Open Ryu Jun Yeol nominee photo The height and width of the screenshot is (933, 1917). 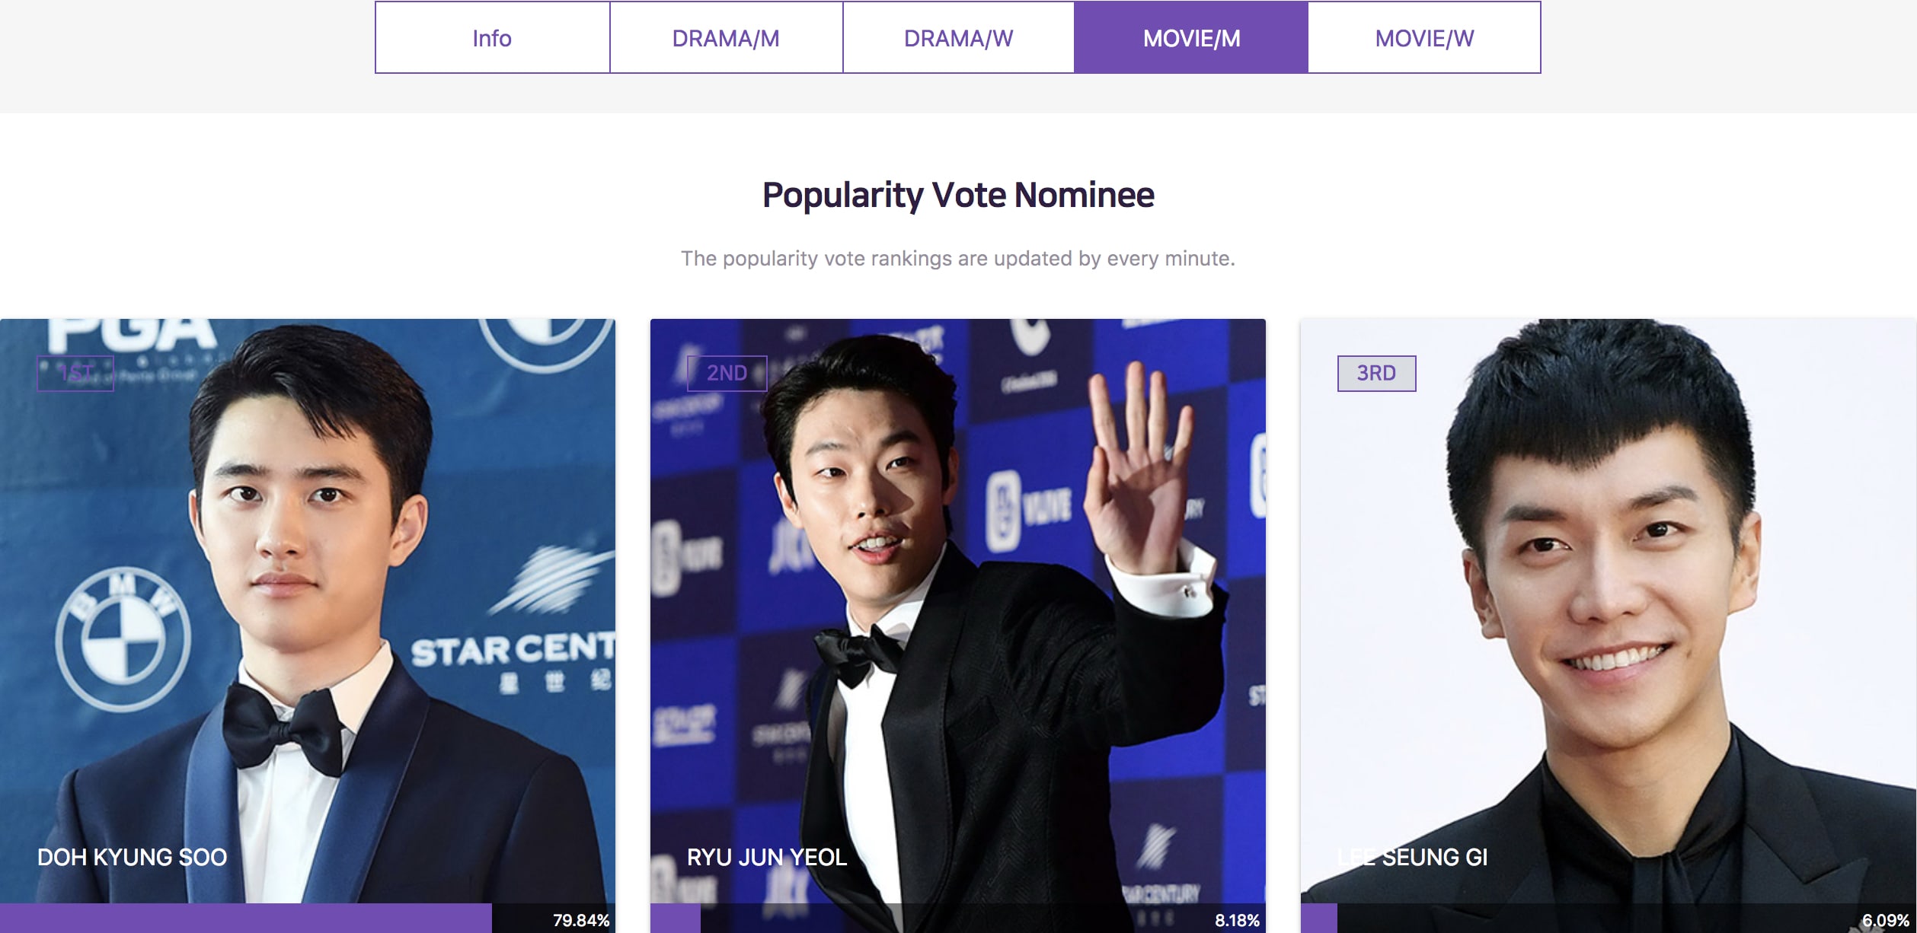point(958,610)
